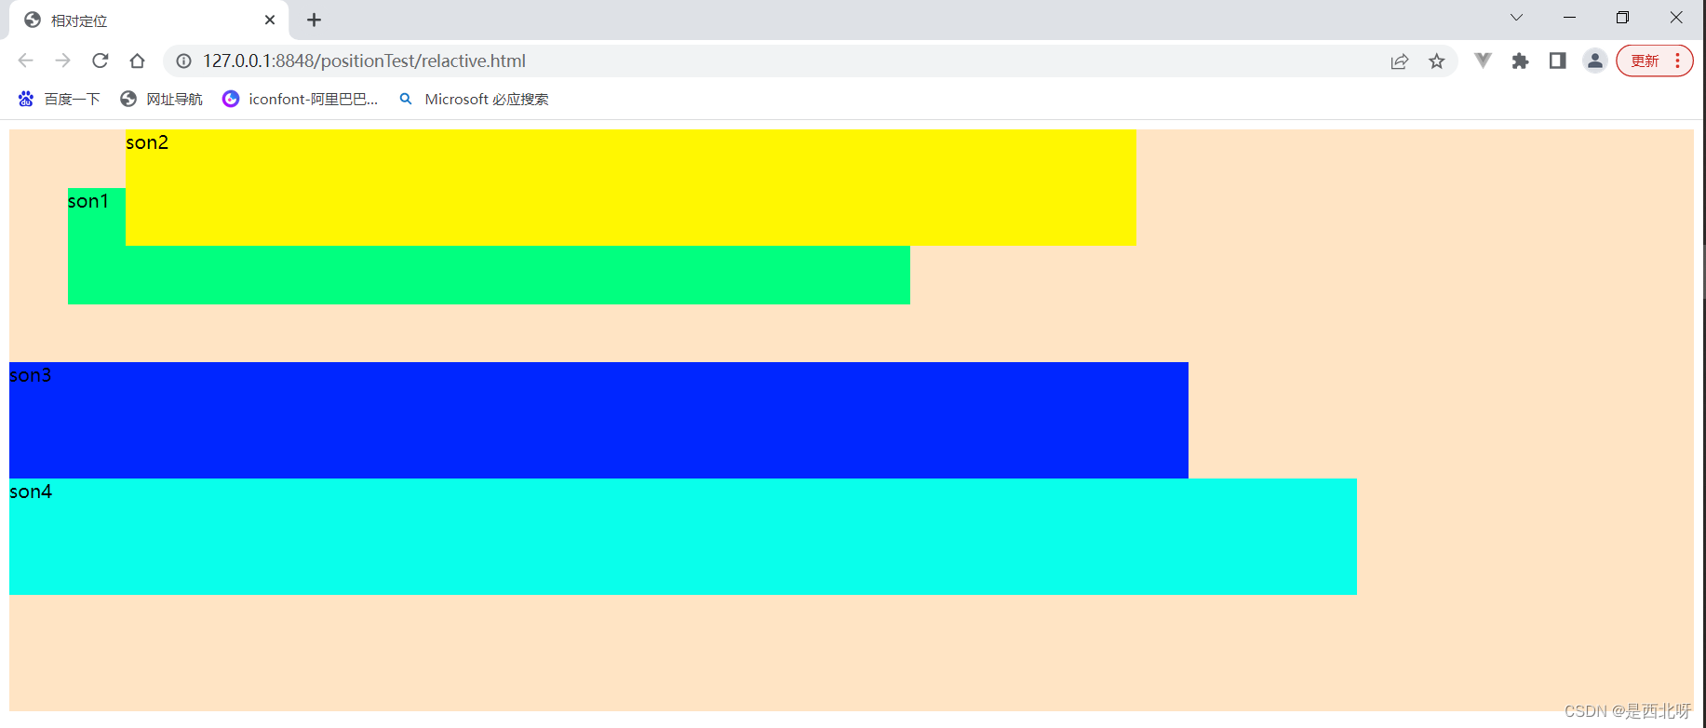Click the browser forward arrow
Image resolution: width=1706 pixels, height=728 pixels.
point(62,61)
